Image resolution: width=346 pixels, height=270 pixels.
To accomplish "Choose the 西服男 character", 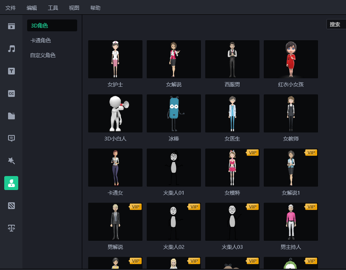I will click(232, 59).
